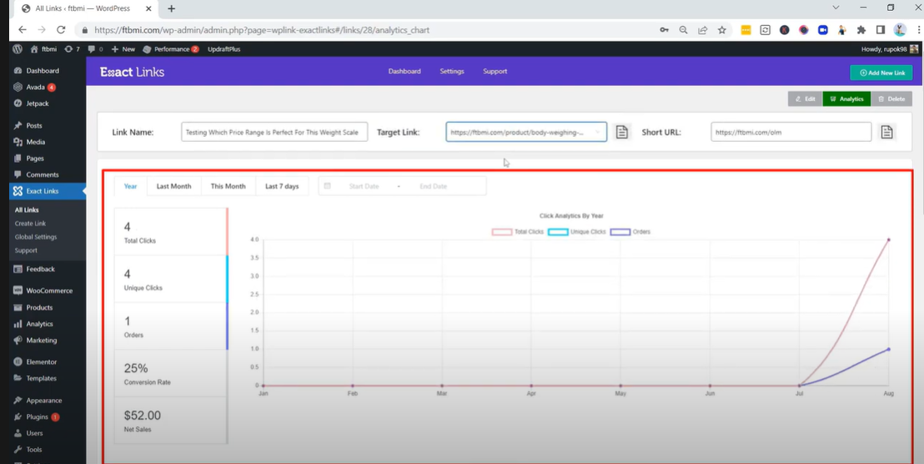The width and height of the screenshot is (924, 464).
Task: Reload the page with refresh icon
Action: click(x=61, y=30)
